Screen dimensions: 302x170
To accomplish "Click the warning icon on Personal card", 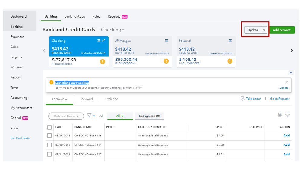I will pos(230,61).
